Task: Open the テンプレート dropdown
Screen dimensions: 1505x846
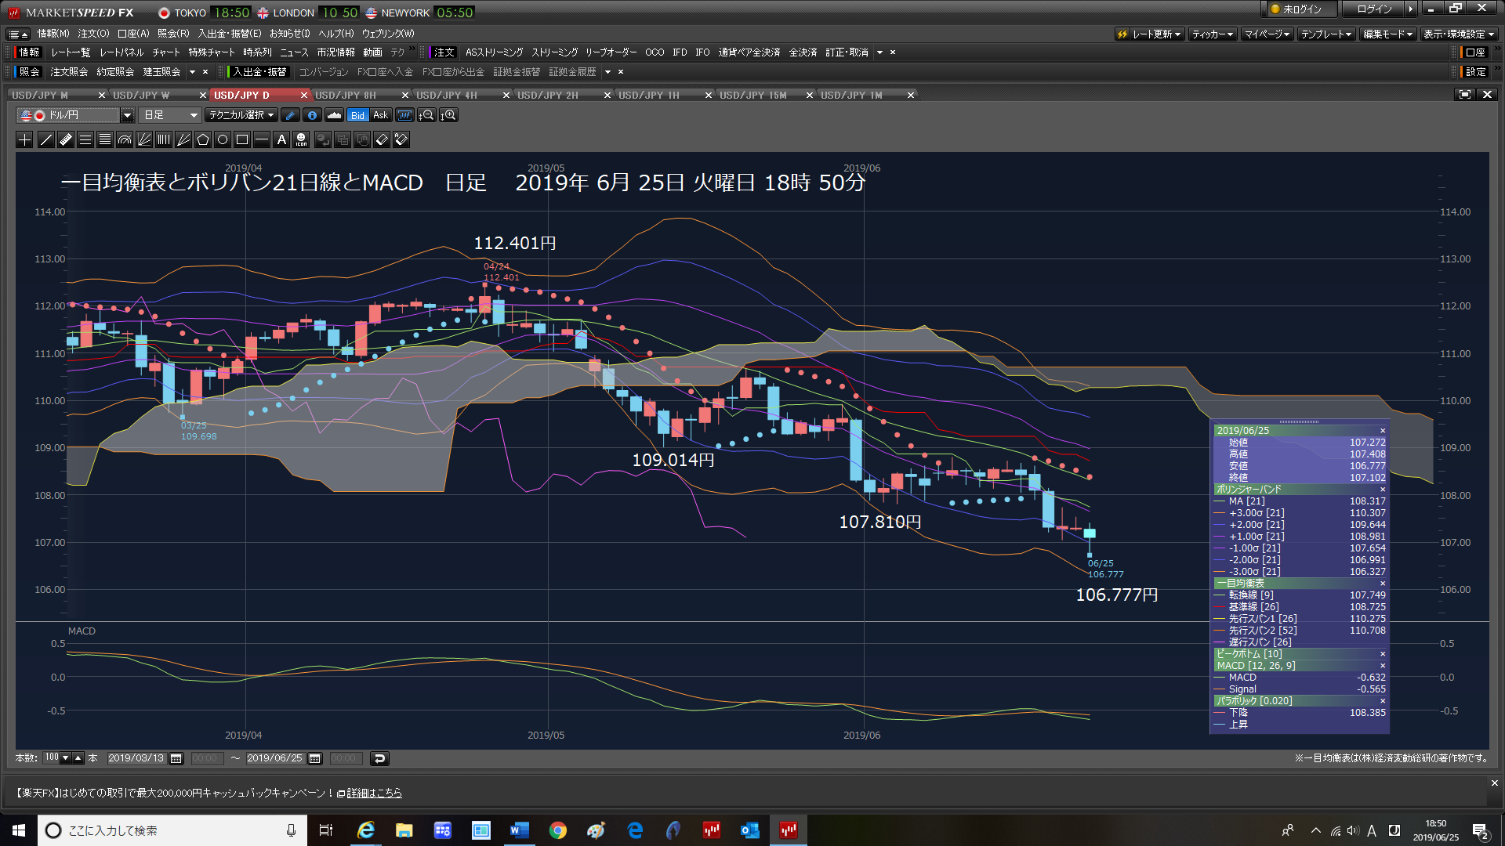Action: [1326, 34]
